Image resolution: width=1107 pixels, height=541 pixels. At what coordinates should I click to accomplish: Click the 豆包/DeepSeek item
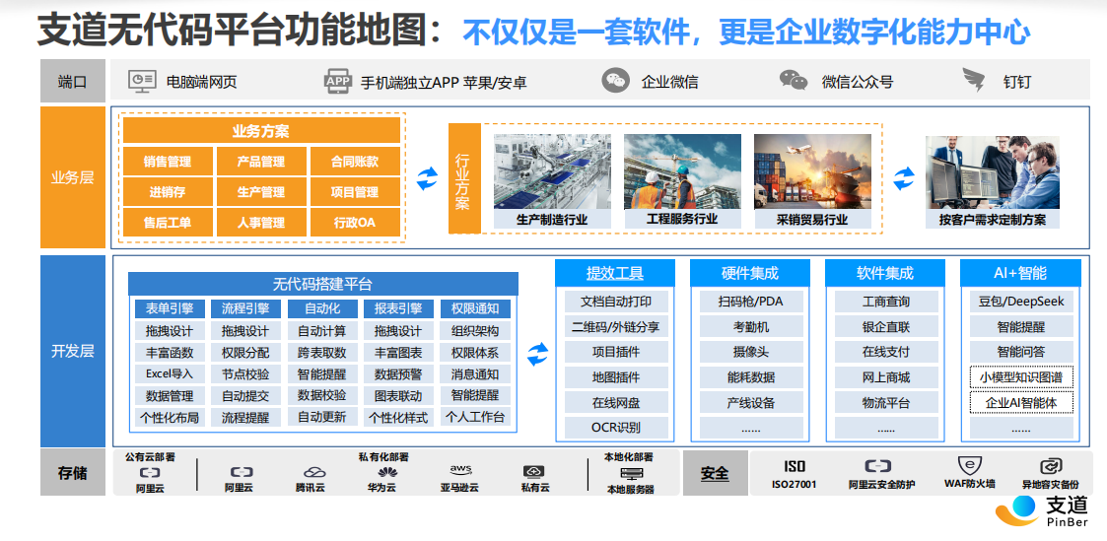pyautogui.click(x=1021, y=302)
